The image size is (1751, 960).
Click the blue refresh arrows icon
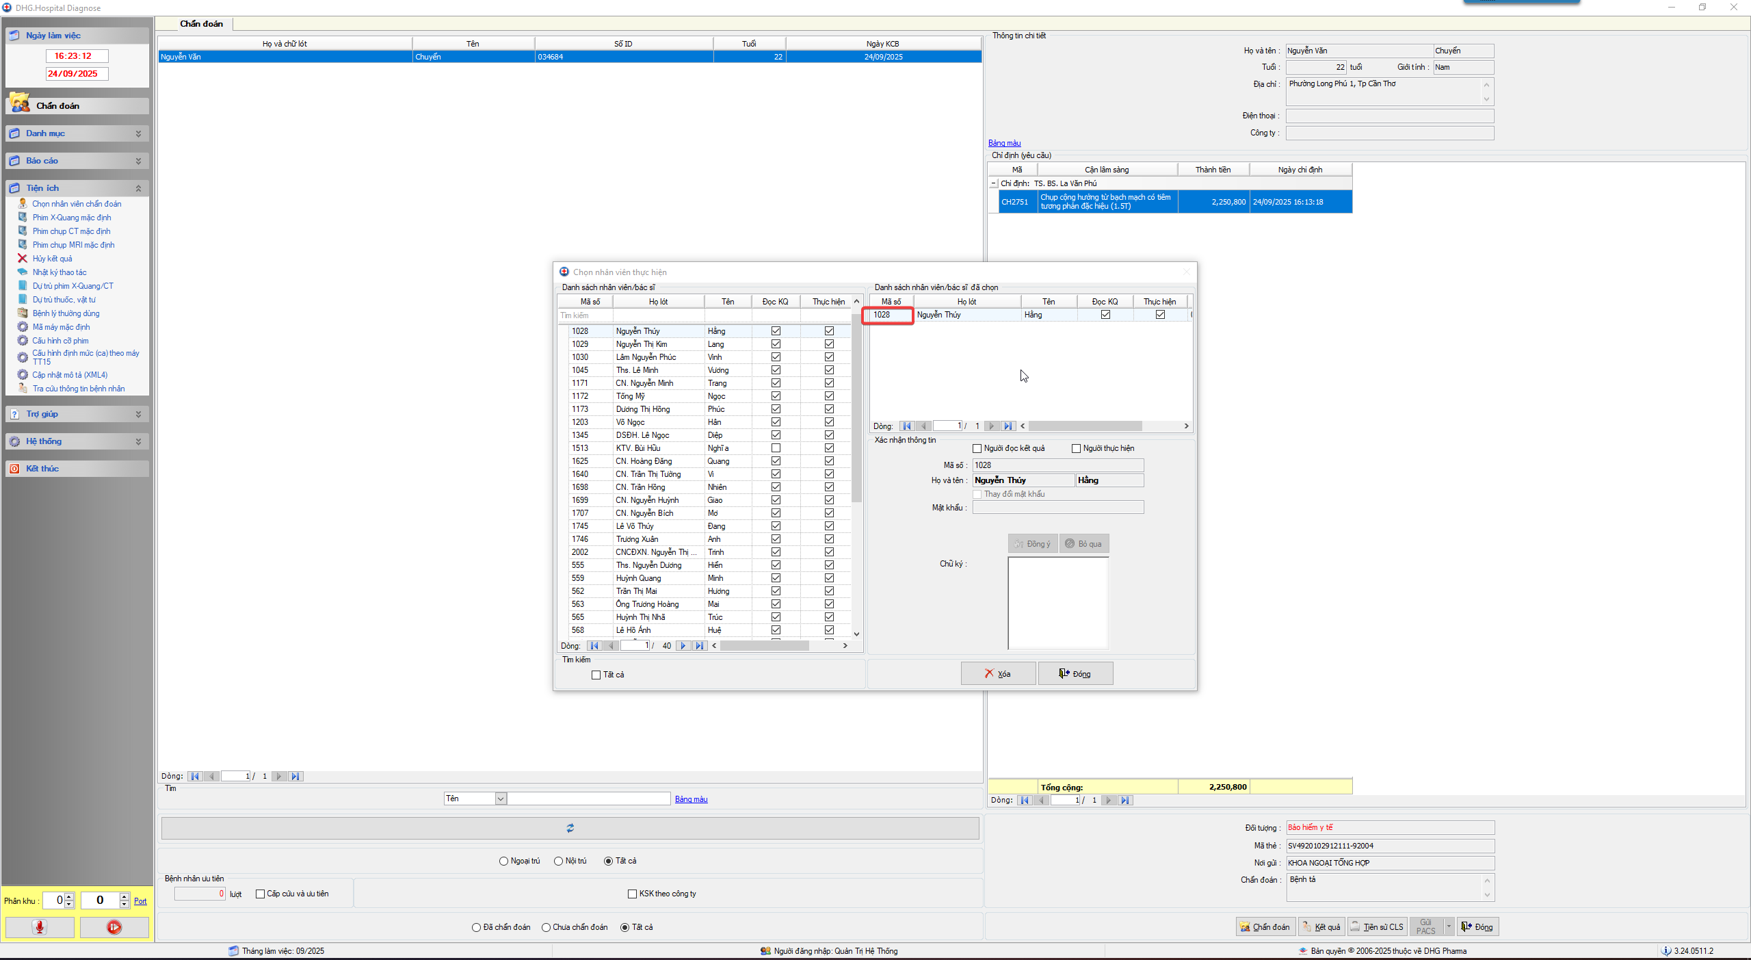570,828
